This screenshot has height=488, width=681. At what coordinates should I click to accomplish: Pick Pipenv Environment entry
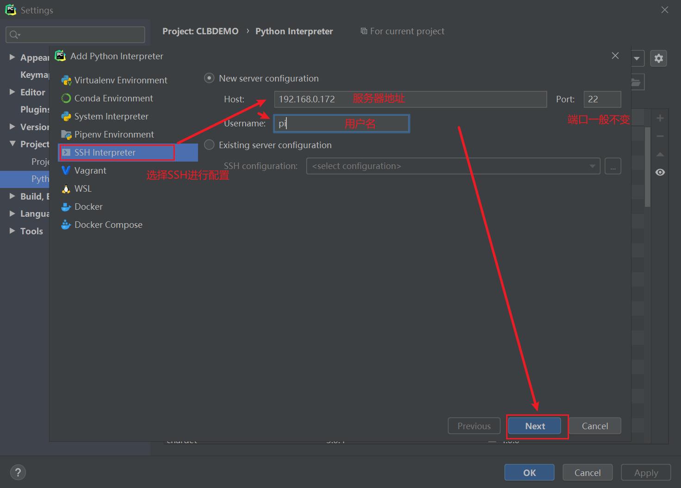108,134
